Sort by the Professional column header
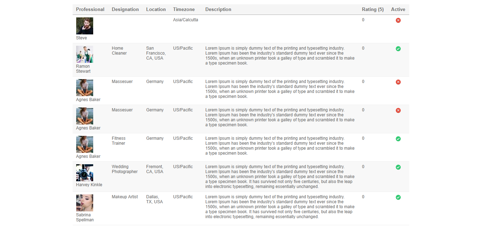478x227 pixels. 90,10
